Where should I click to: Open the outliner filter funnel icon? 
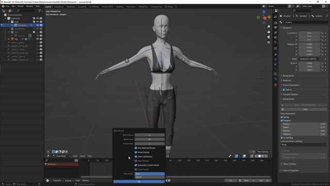point(39,11)
